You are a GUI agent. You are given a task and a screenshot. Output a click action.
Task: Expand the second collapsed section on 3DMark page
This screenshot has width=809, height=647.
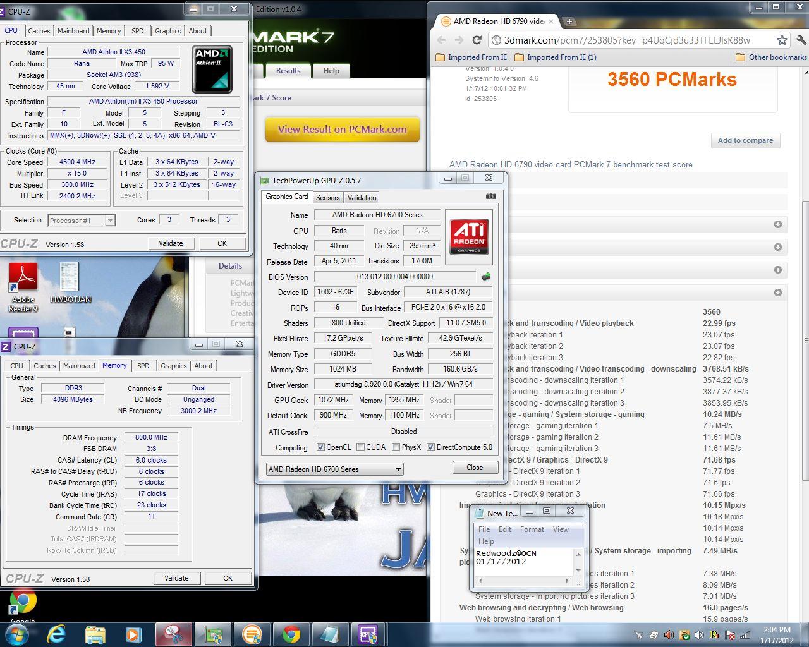coord(777,247)
